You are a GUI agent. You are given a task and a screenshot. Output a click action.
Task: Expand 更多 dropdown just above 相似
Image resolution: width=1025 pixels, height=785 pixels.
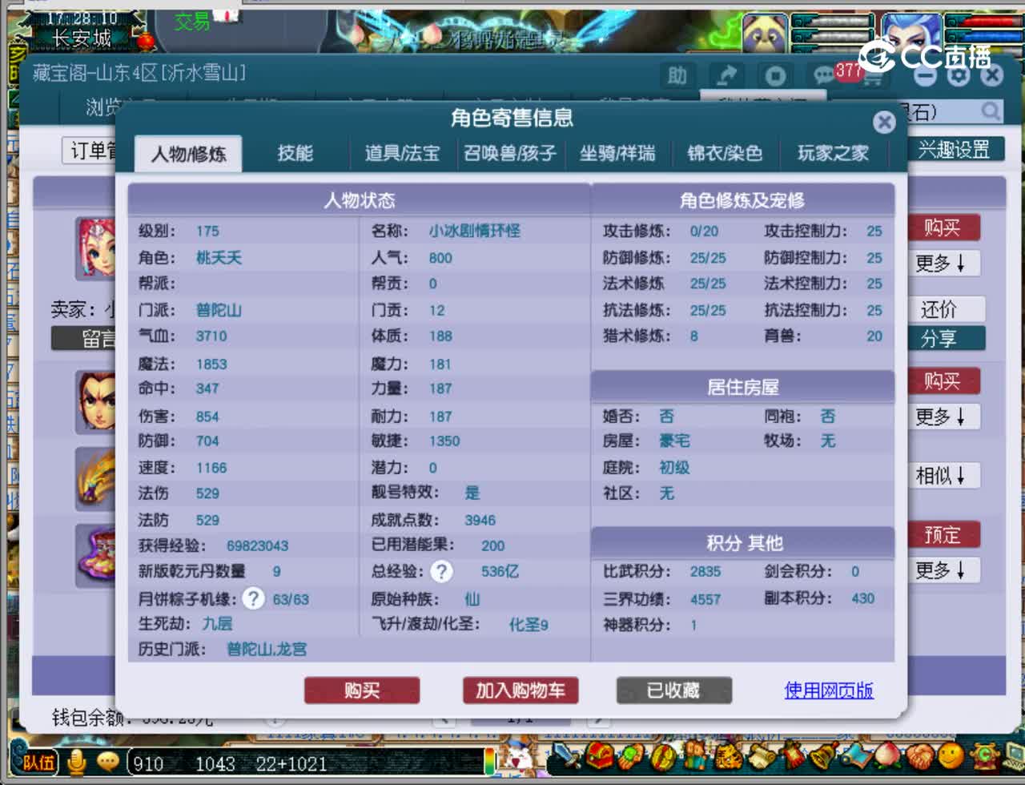(943, 417)
